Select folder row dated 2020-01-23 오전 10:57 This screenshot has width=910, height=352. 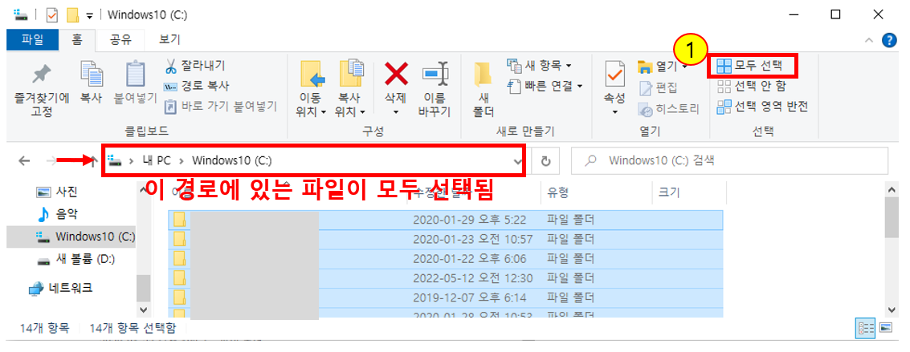tap(446, 239)
